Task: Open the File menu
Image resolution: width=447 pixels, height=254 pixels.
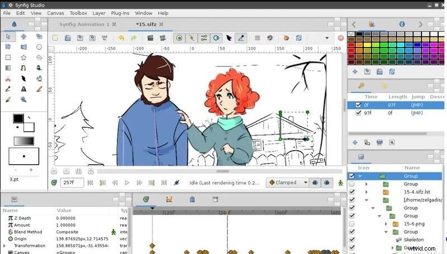Action: pyautogui.click(x=7, y=13)
